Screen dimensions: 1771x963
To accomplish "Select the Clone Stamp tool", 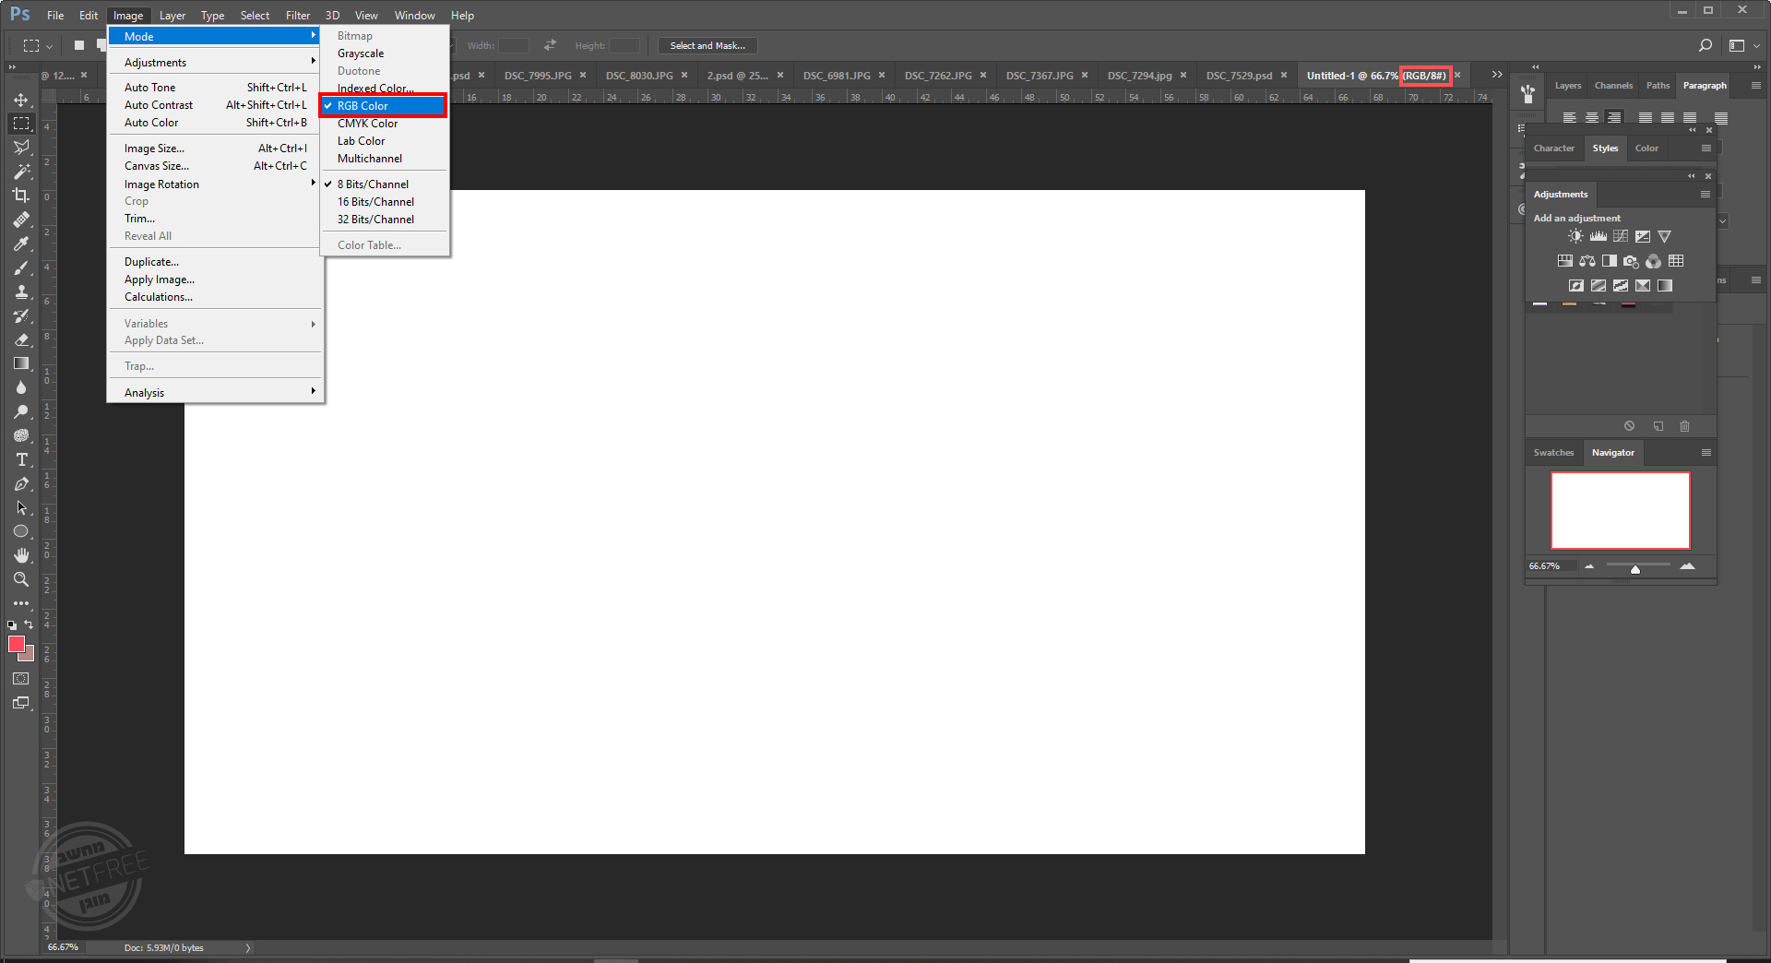I will tap(21, 291).
